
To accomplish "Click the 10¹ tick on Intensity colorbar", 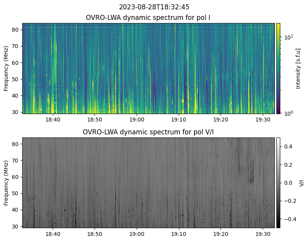I will (288, 37).
